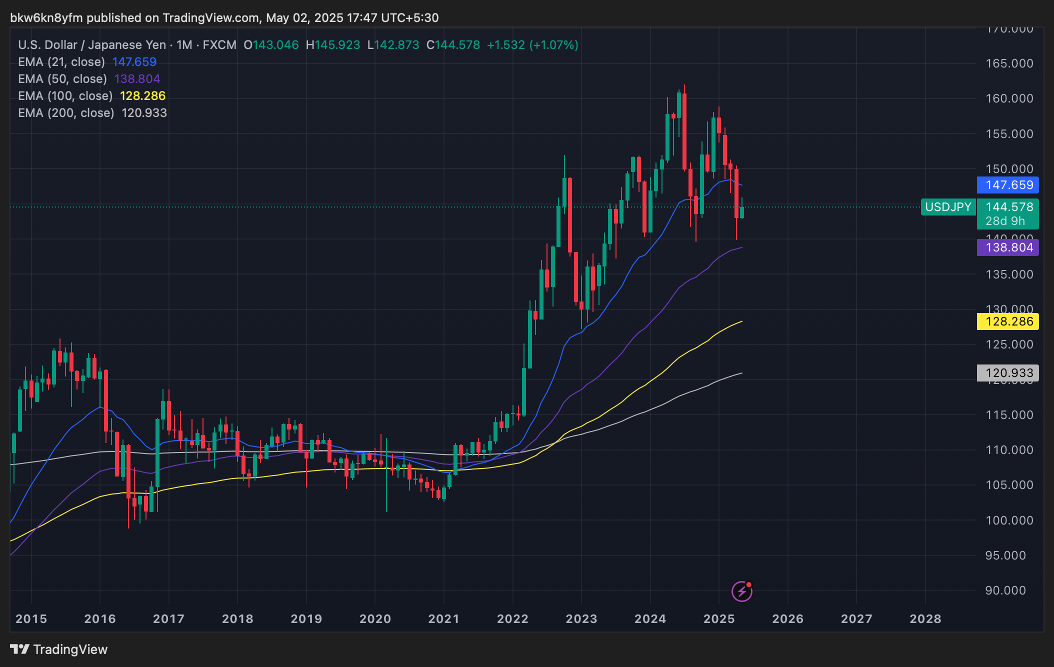Click the purple lightning bolt icon

[x=741, y=591]
